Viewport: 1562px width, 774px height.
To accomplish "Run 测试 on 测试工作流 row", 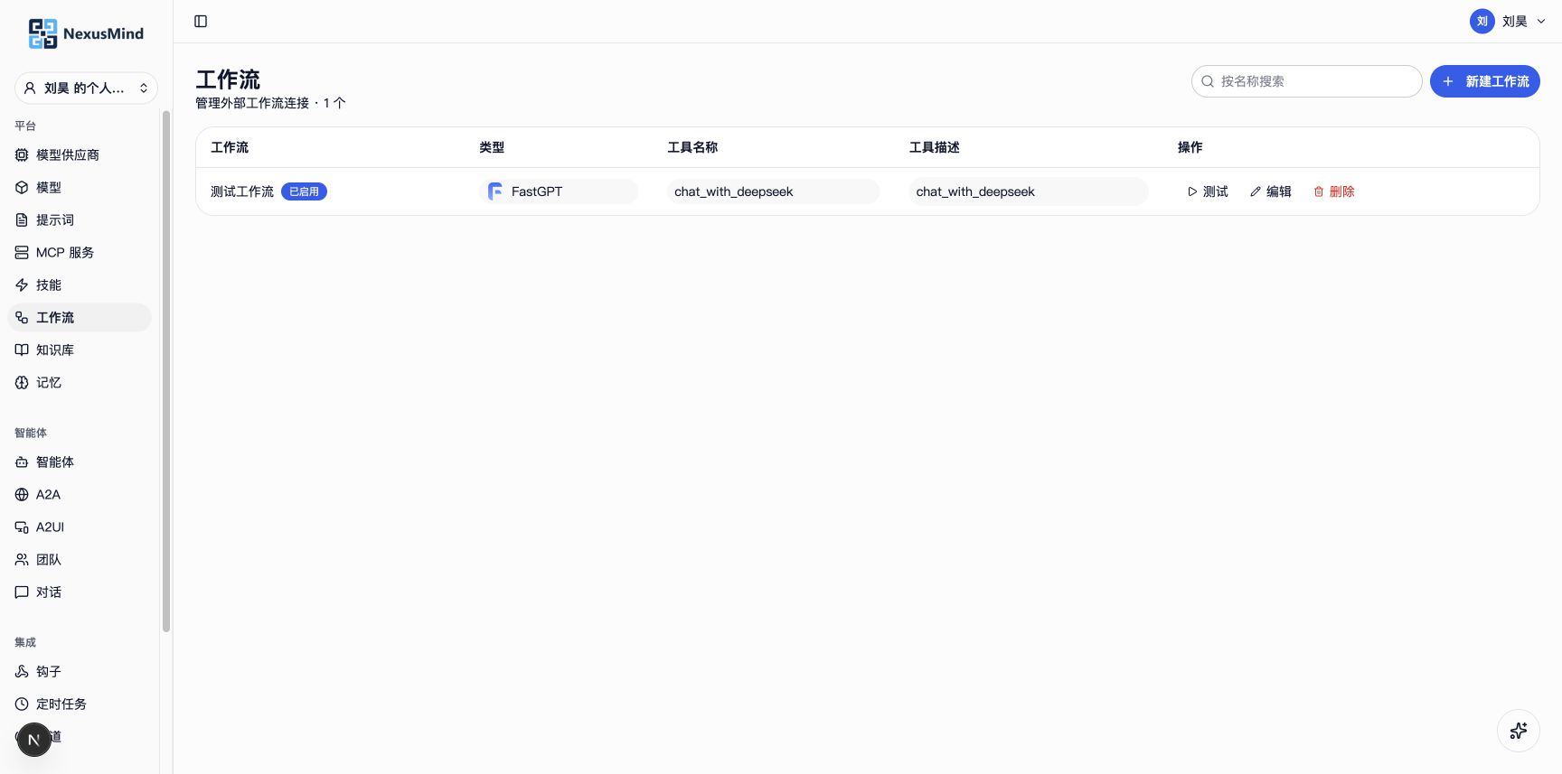I will (1208, 191).
